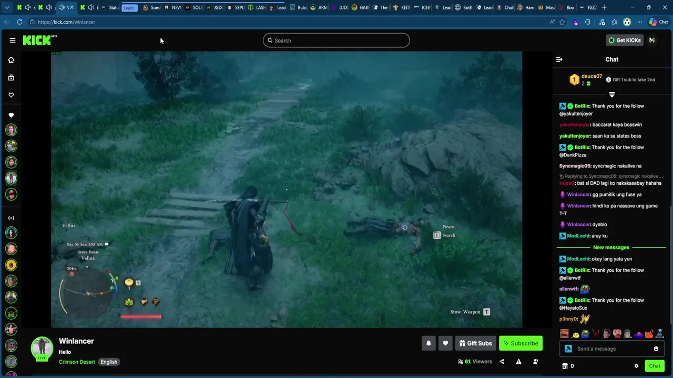This screenshot has height=378, width=673.
Task: Open the Browse icon in sidebar
Action: pyautogui.click(x=11, y=78)
